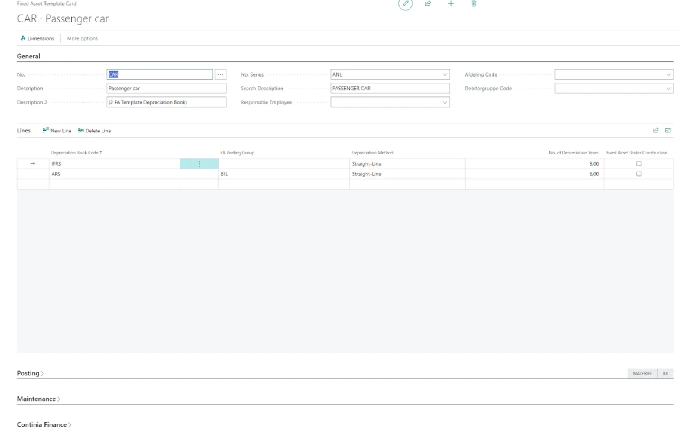This screenshot has width=689, height=430.
Task: Open the Afdeling Code dropdown
Action: 668,74
